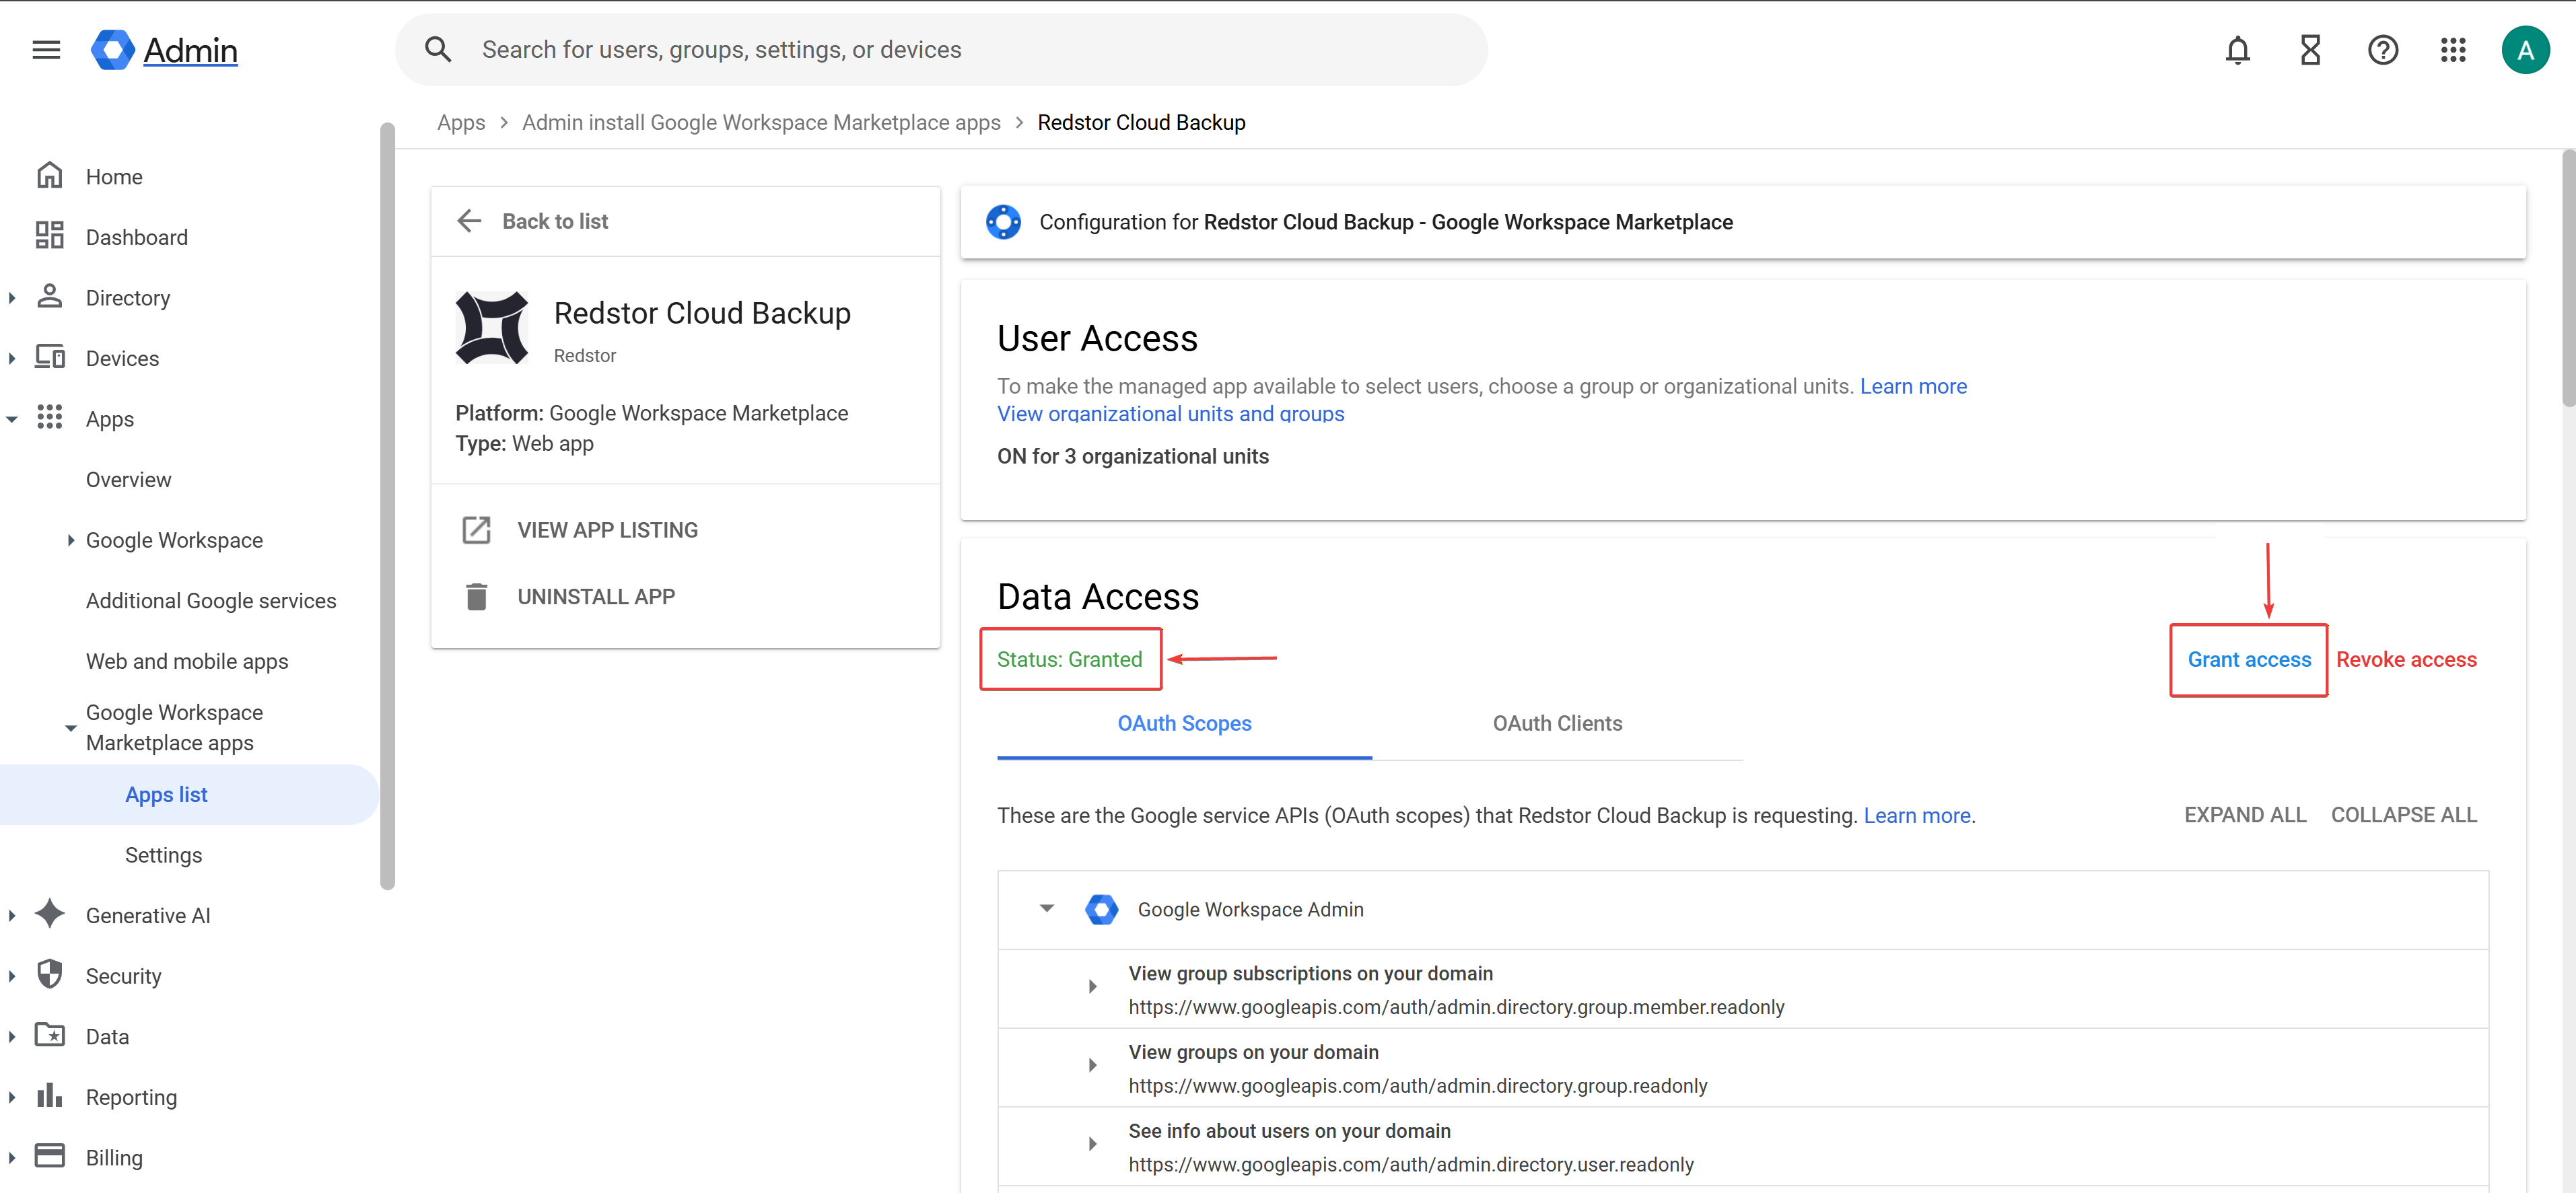Viewport: 2576px width, 1193px height.
Task: Collapse the Google Workspace Admin scopes group
Action: click(1046, 909)
